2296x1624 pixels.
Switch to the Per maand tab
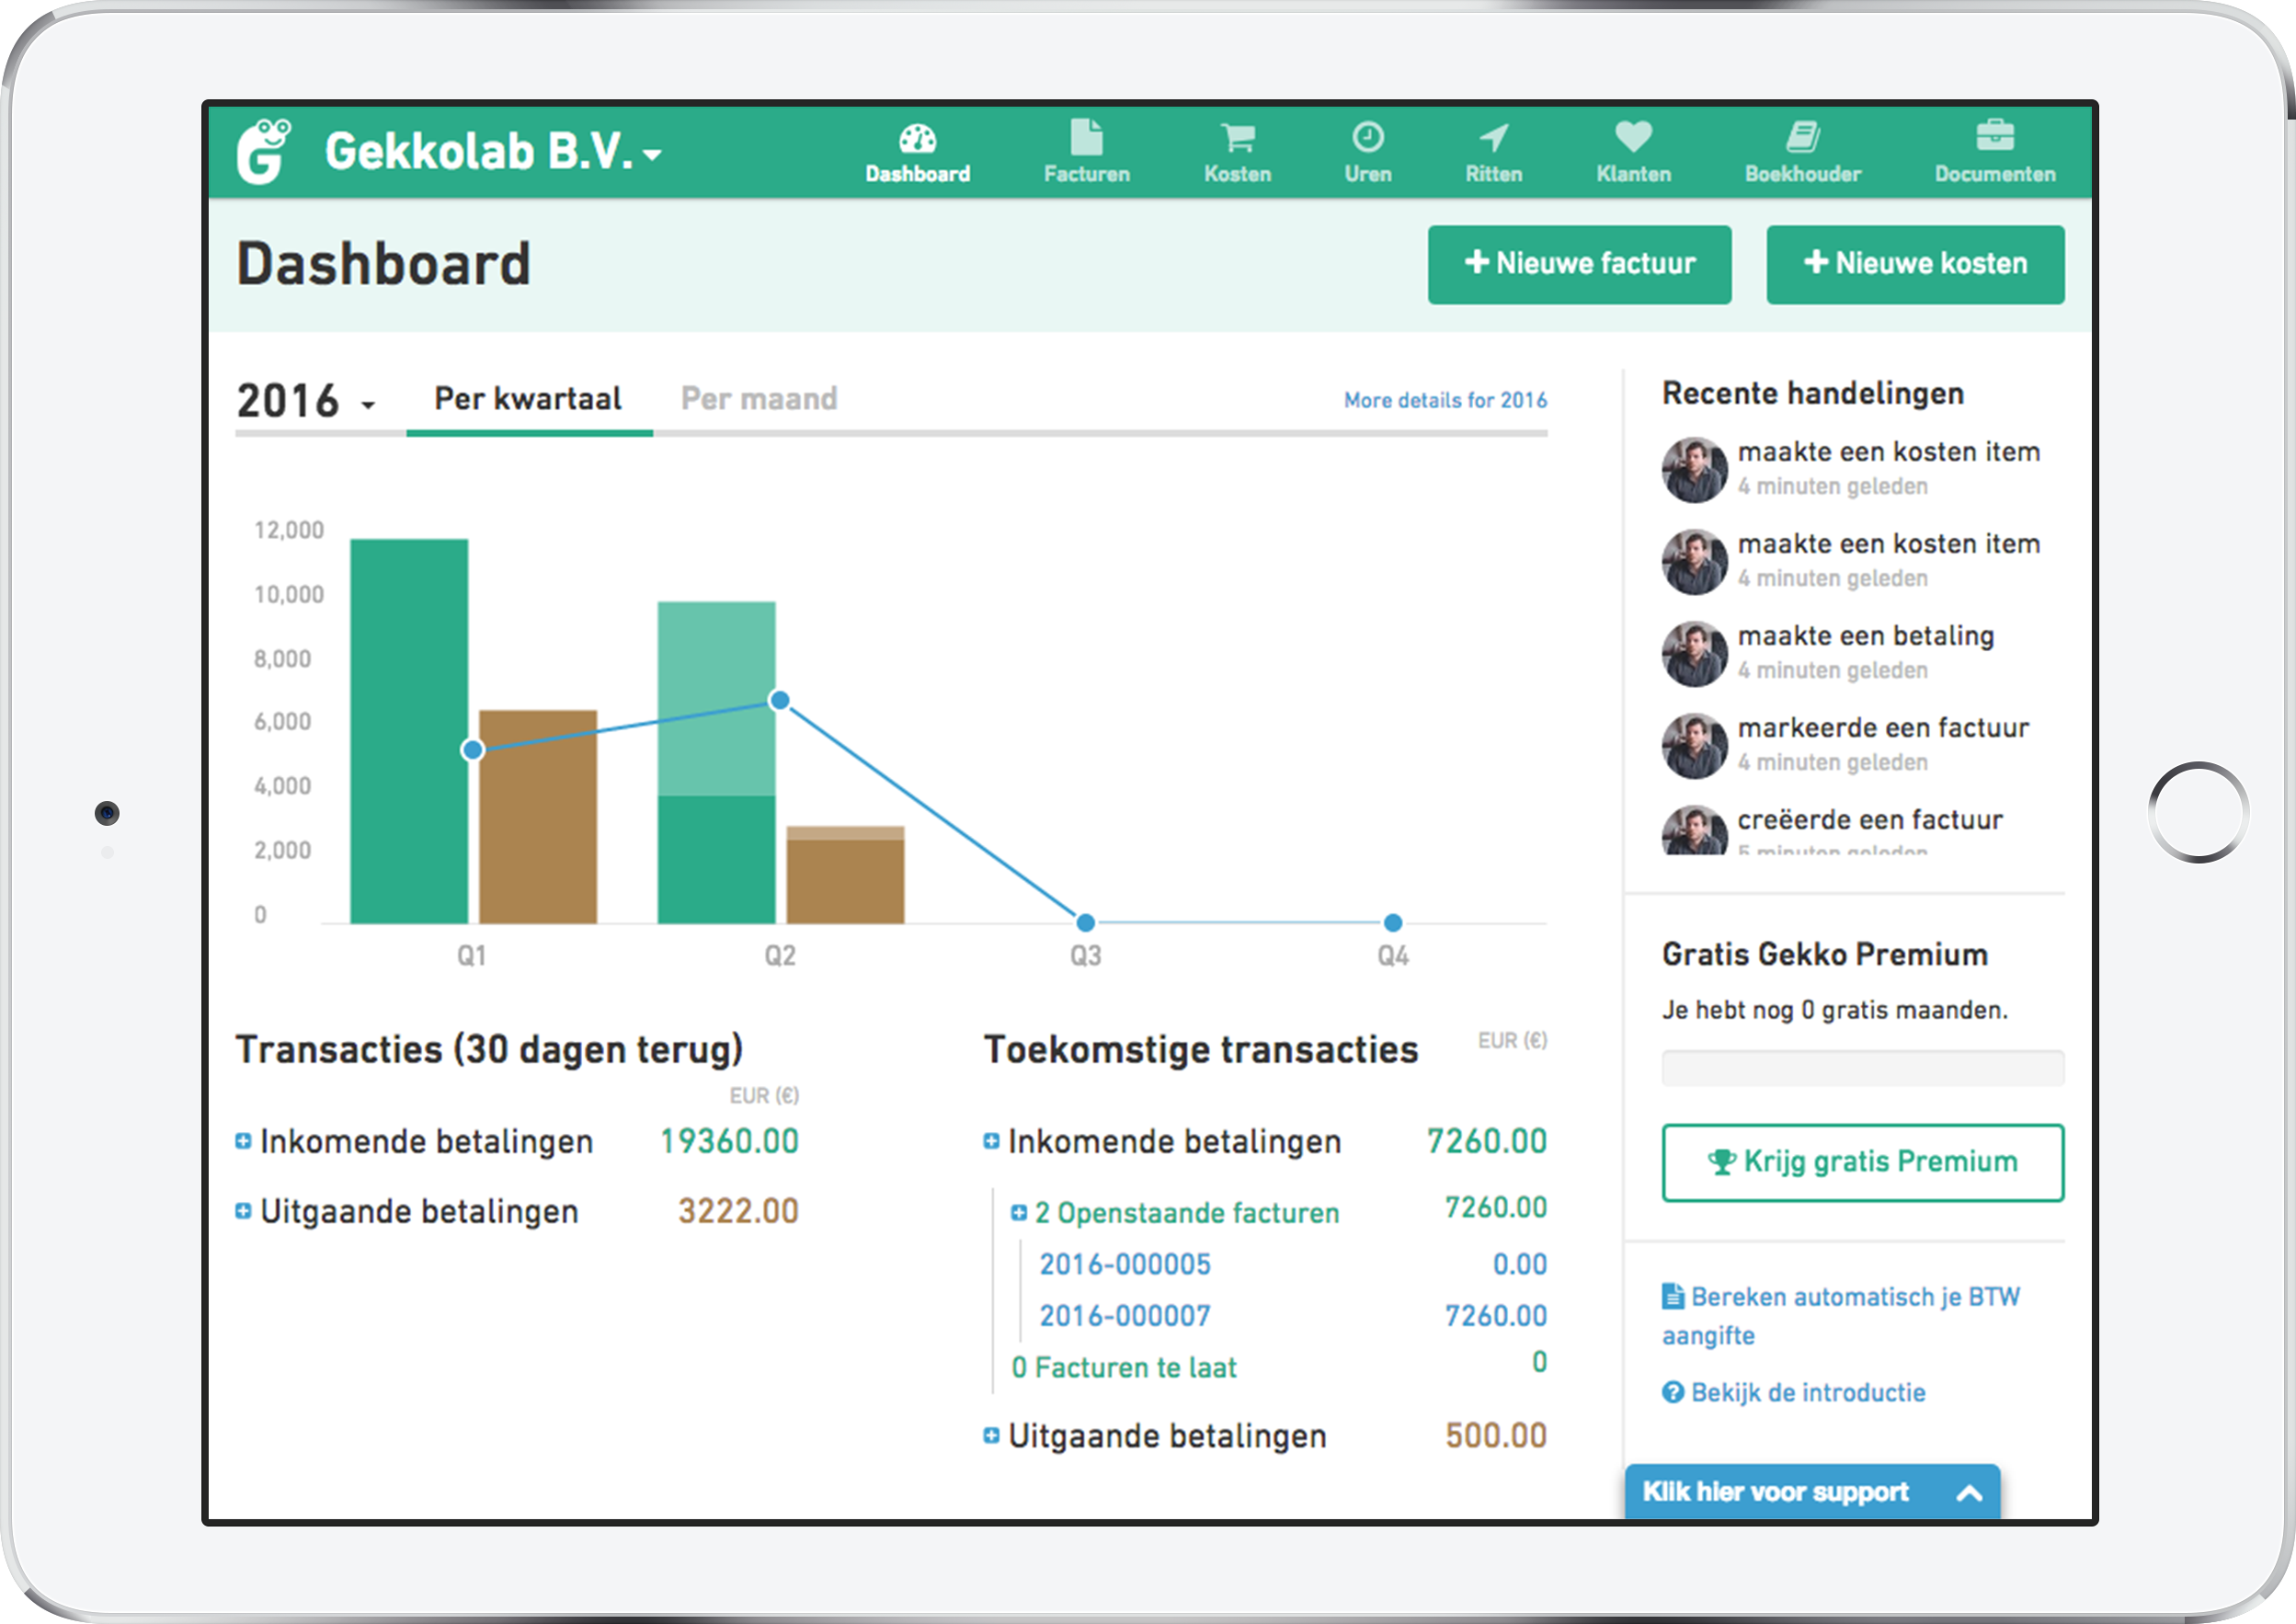click(759, 399)
